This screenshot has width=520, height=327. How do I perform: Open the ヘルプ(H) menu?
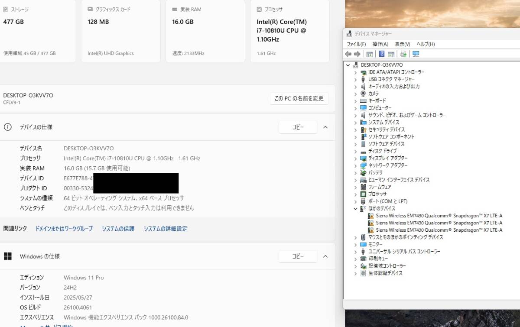(426, 44)
